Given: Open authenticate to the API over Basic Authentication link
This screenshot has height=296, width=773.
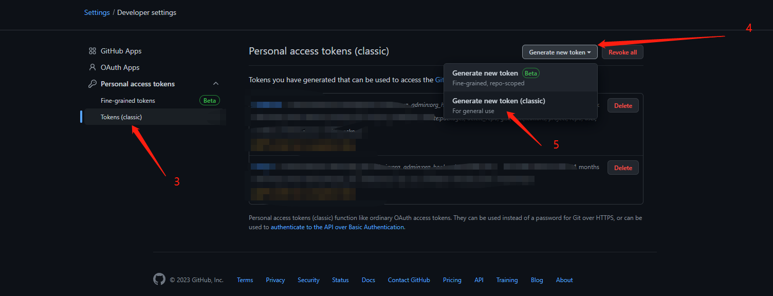Looking at the screenshot, I should pyautogui.click(x=338, y=227).
